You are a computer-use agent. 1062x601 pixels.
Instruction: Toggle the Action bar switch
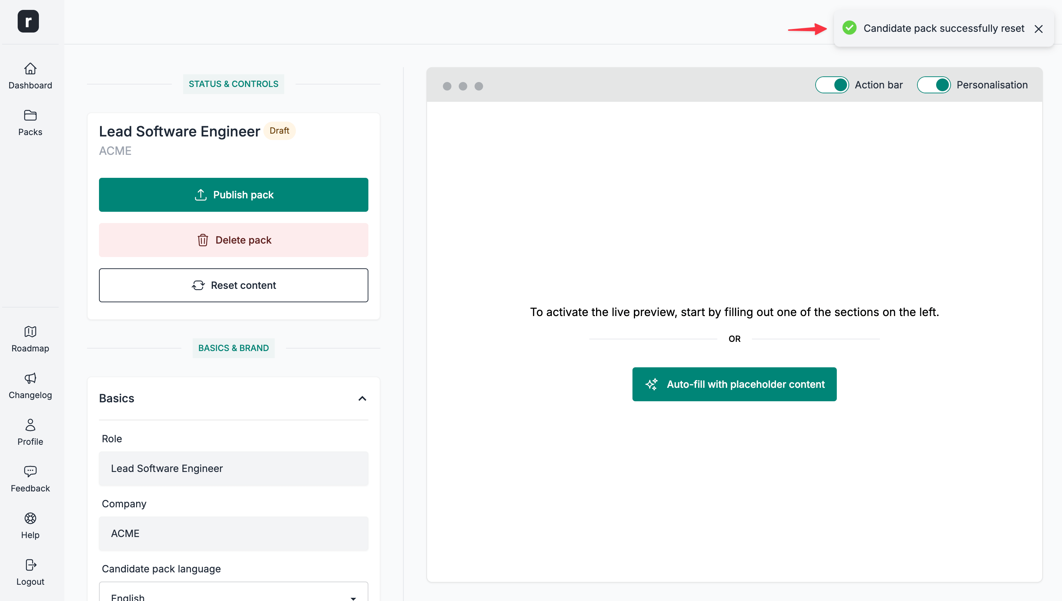coord(832,85)
